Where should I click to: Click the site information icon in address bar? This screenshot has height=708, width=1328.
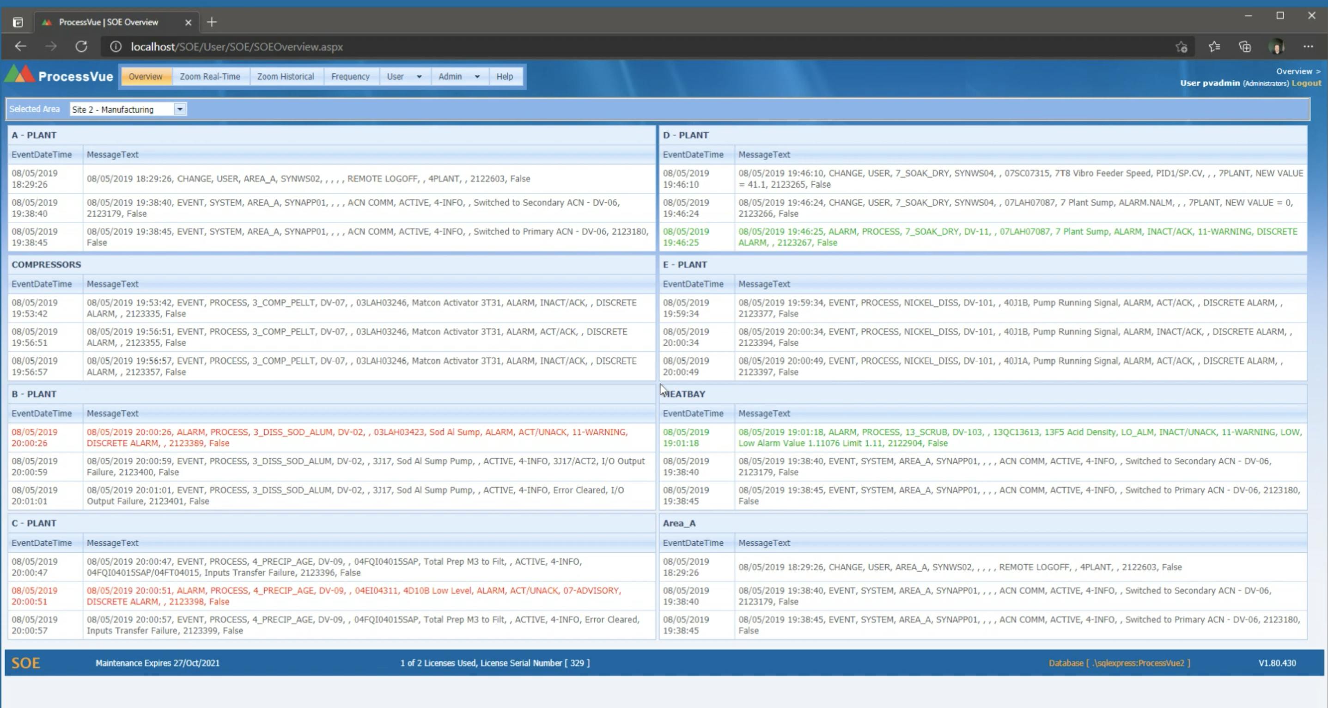tap(116, 46)
